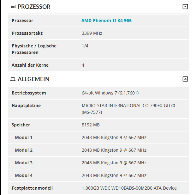196x195 pixels.
Task: Click the ALLGEMEIN section heading
Action: point(33,79)
